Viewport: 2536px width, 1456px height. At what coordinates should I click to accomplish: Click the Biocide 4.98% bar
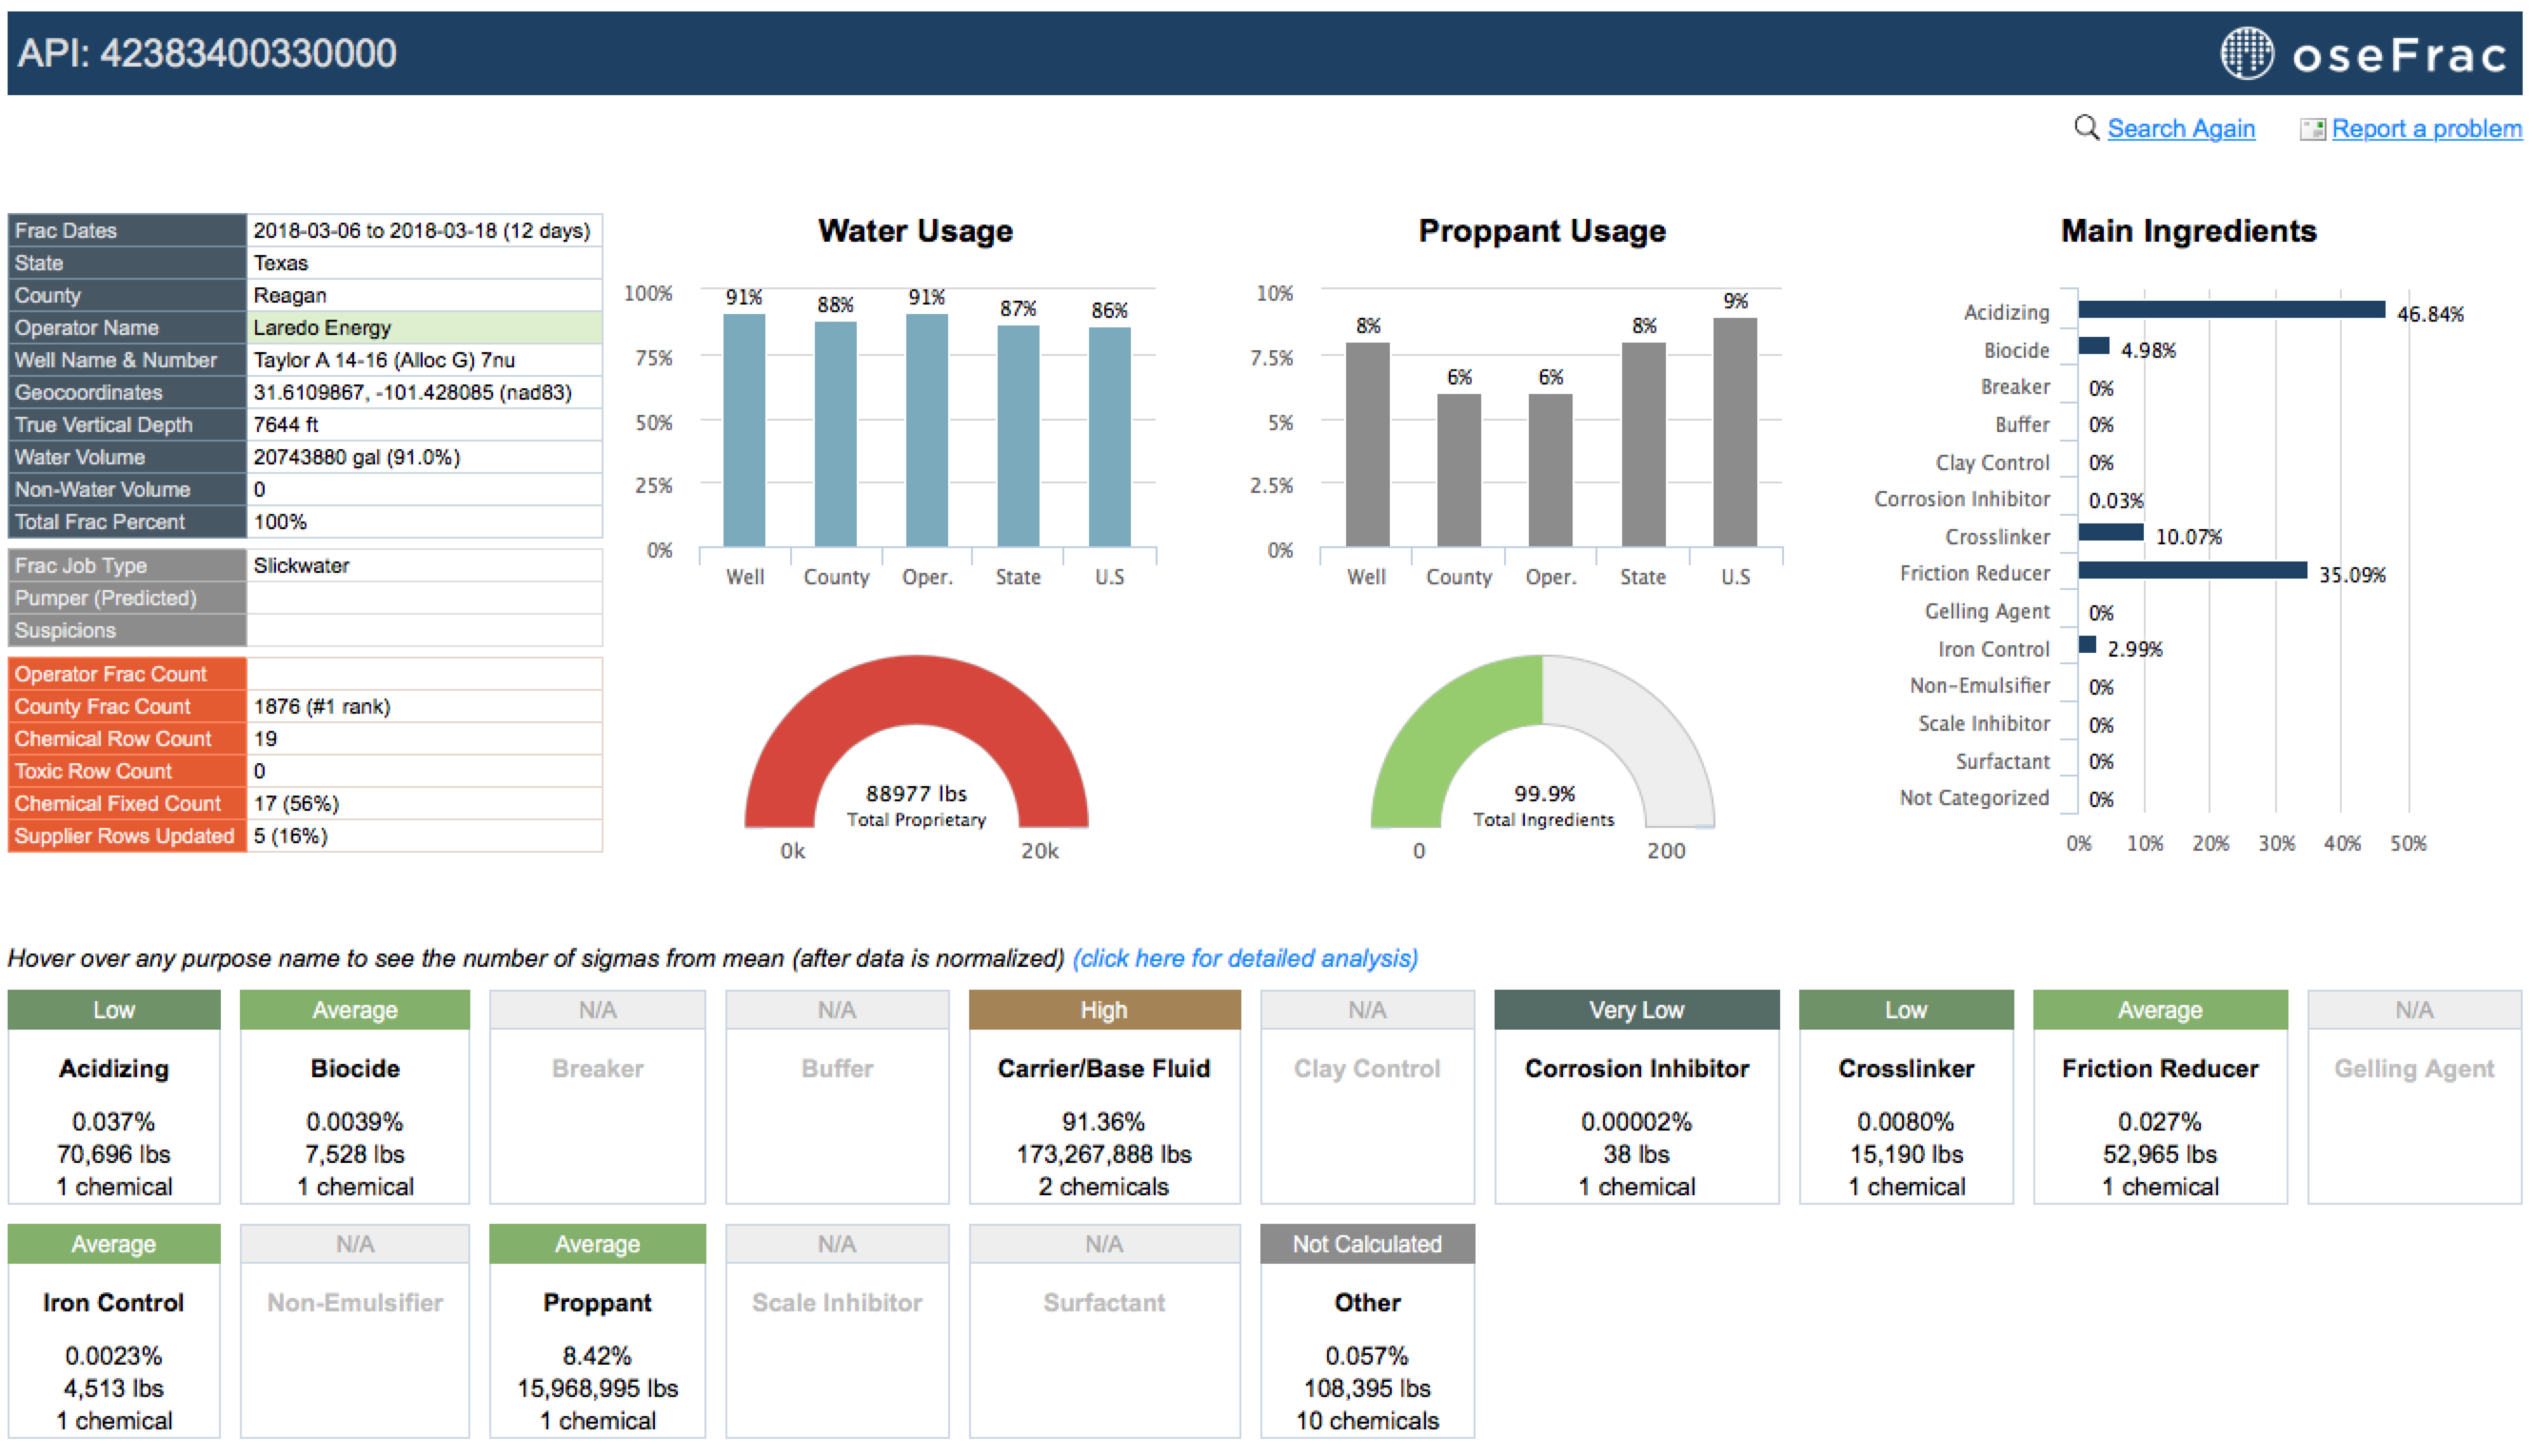(2094, 346)
